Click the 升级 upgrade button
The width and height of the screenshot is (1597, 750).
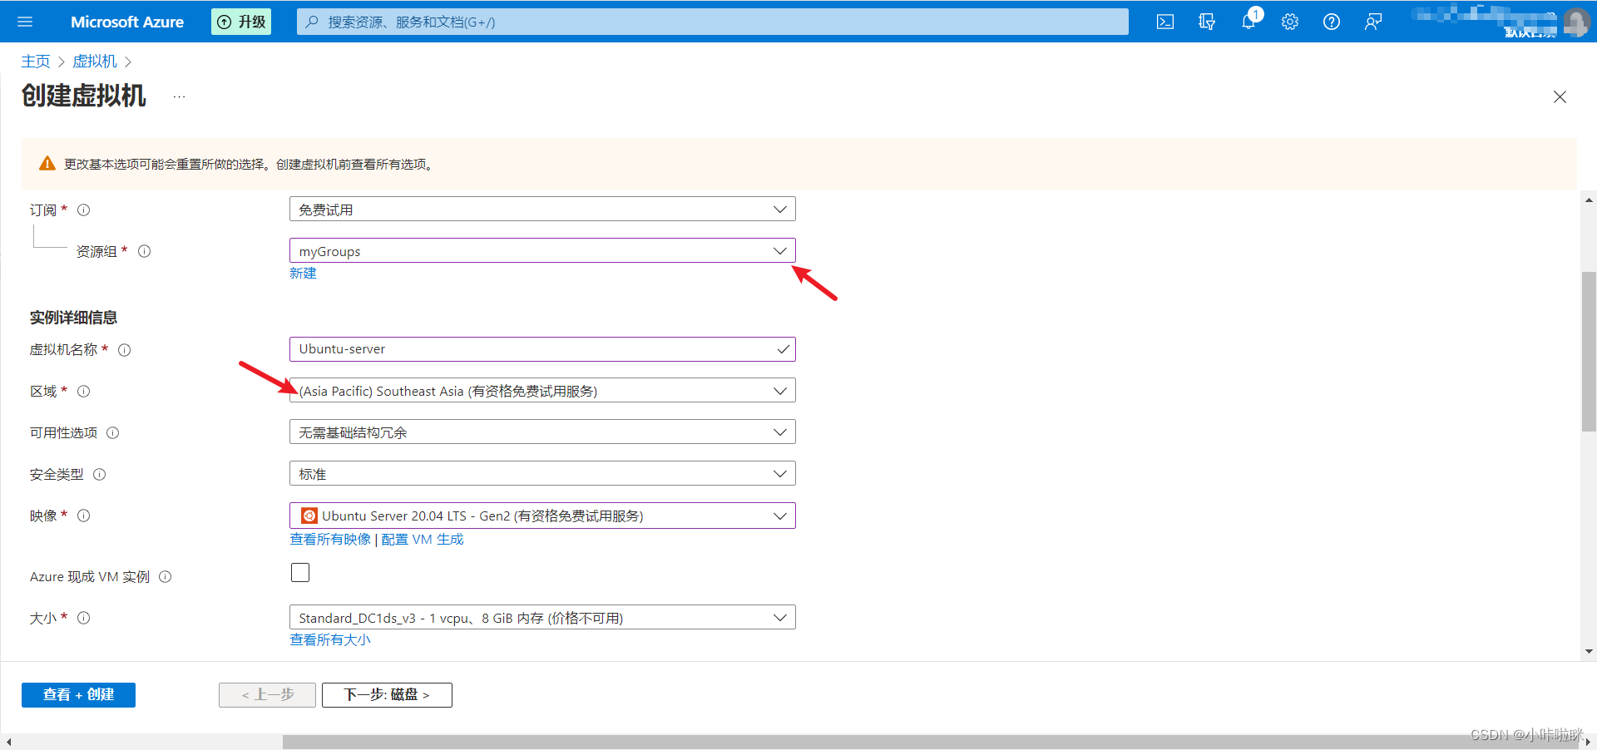pyautogui.click(x=241, y=22)
